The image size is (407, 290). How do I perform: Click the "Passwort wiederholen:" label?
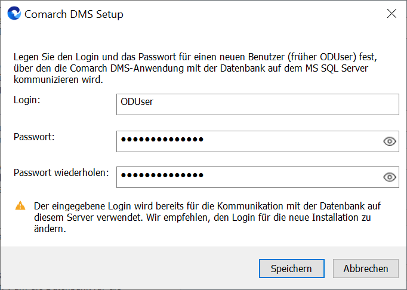pyautogui.click(x=61, y=172)
